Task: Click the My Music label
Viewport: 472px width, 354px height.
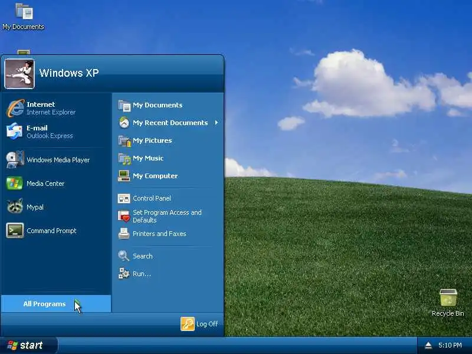Action: pos(148,158)
